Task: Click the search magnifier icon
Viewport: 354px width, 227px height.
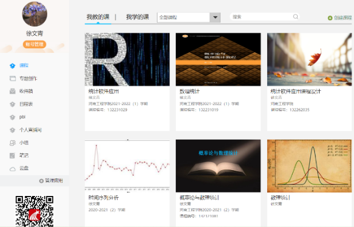Action: point(295,17)
